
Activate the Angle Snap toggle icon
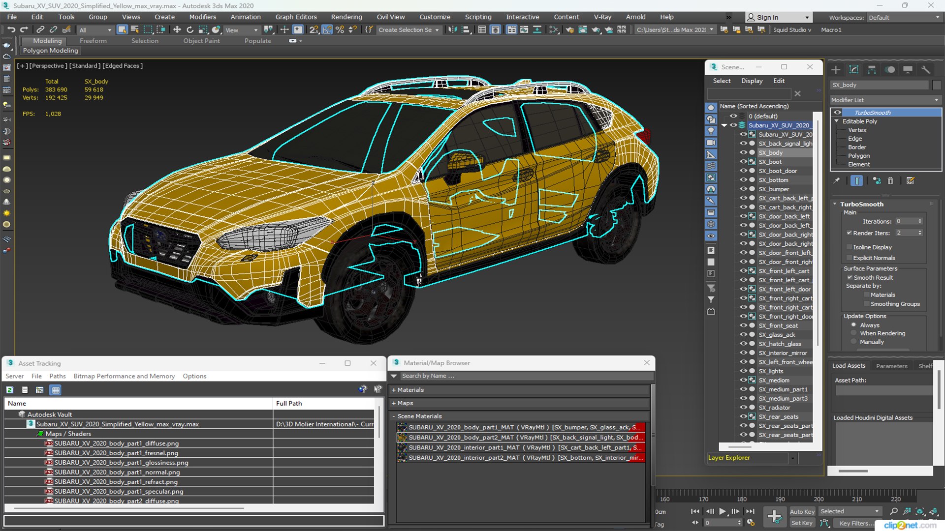[x=327, y=30]
